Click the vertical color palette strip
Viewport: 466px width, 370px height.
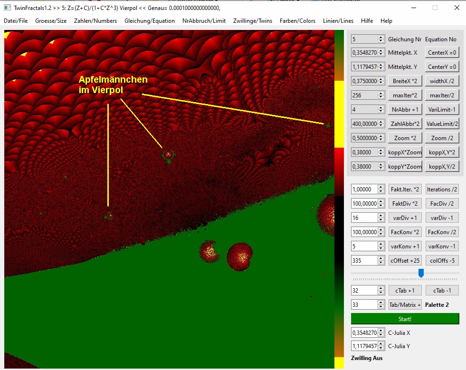pyautogui.click(x=339, y=199)
